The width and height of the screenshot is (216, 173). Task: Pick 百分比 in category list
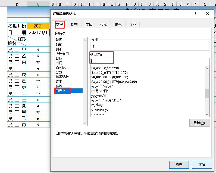pos(69,68)
